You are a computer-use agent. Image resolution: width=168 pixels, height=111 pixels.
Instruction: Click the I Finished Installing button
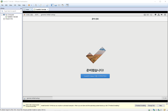coord(141,105)
